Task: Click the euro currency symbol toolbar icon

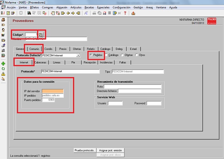Action: pos(86,13)
